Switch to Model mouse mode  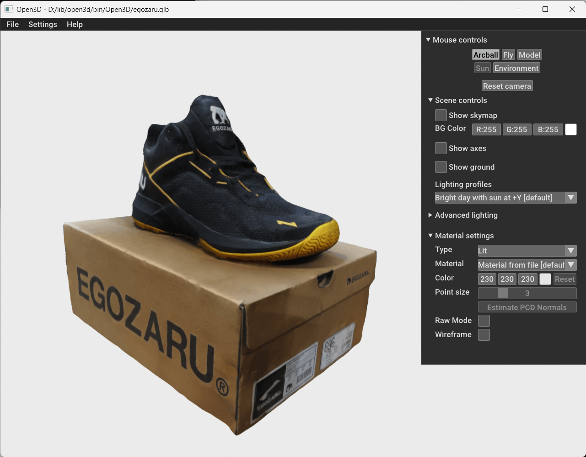pyautogui.click(x=529, y=55)
